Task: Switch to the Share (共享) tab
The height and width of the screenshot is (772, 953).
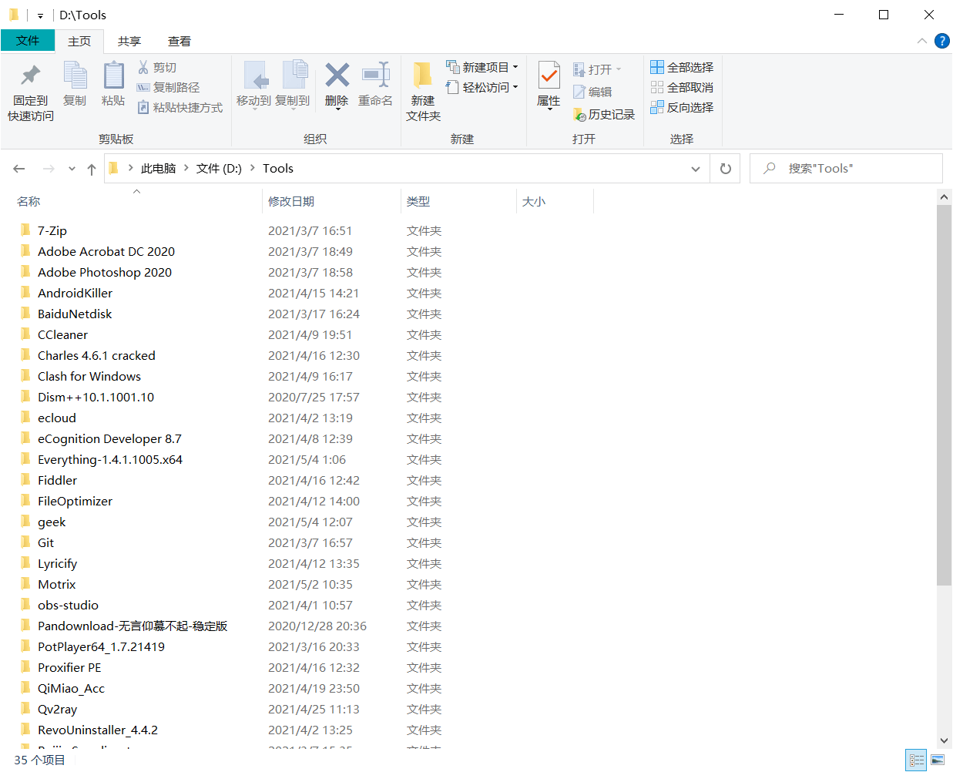Action: click(129, 42)
